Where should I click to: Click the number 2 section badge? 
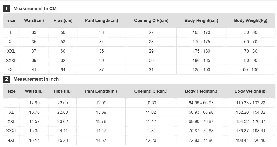[6, 79]
